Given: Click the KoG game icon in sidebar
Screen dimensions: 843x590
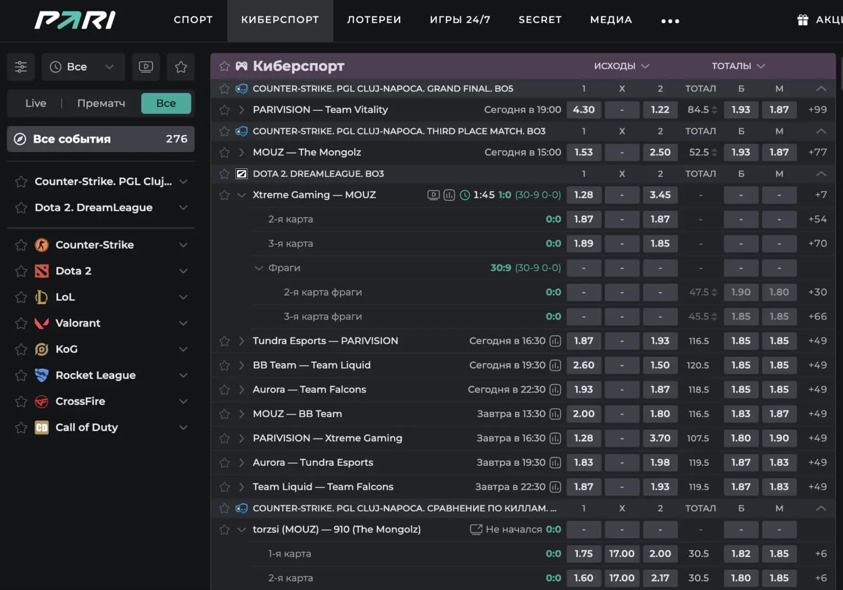Looking at the screenshot, I should click(x=42, y=349).
